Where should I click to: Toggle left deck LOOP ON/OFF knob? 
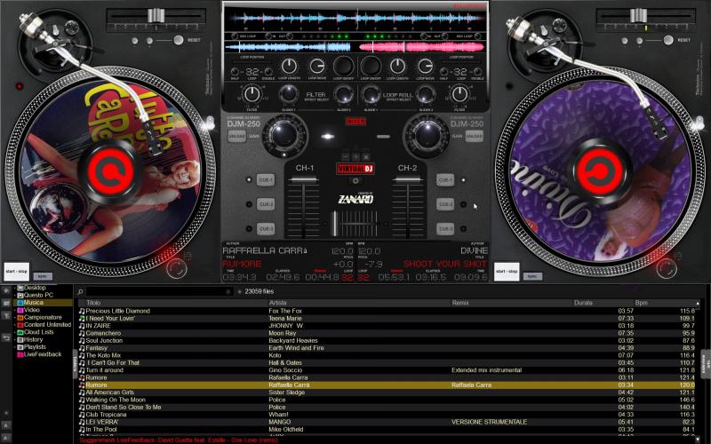343,67
